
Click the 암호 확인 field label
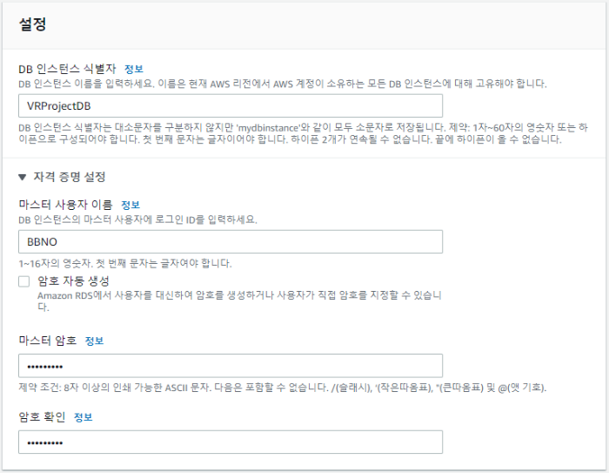pos(42,417)
